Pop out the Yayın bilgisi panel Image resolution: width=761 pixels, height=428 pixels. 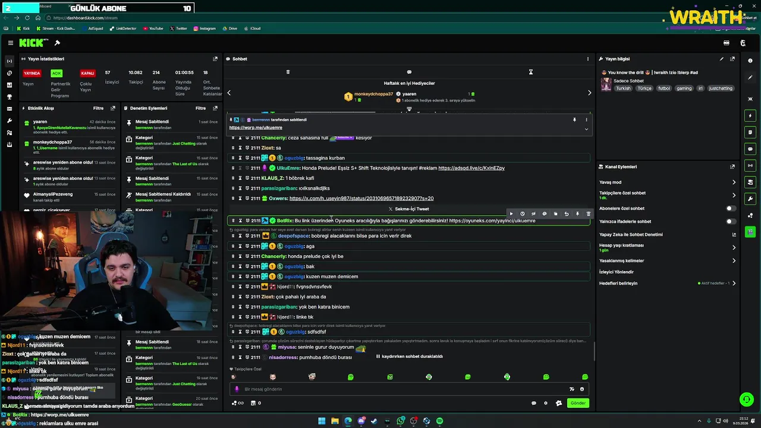732,59
